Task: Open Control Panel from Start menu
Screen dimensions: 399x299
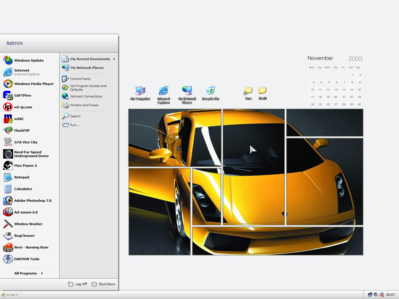Action: (80, 79)
